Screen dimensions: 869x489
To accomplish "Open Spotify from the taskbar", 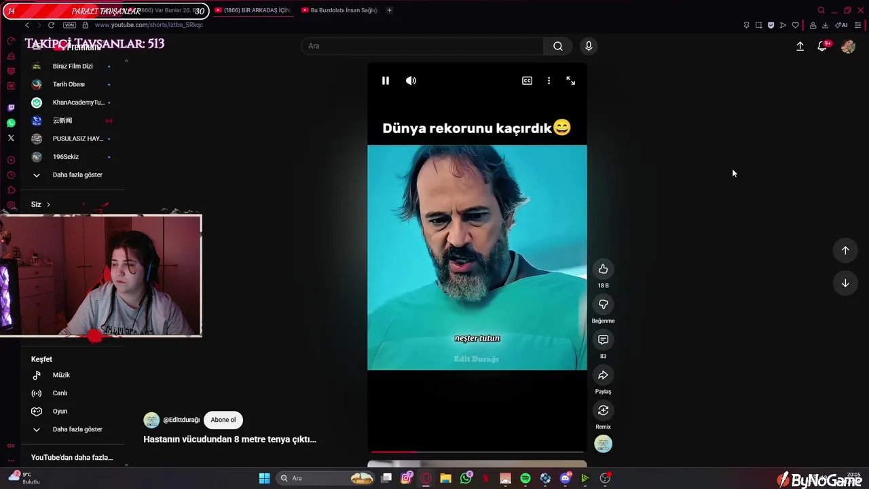I will 525,478.
